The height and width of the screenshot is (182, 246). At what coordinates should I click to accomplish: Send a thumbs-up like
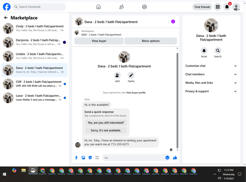click(175, 158)
